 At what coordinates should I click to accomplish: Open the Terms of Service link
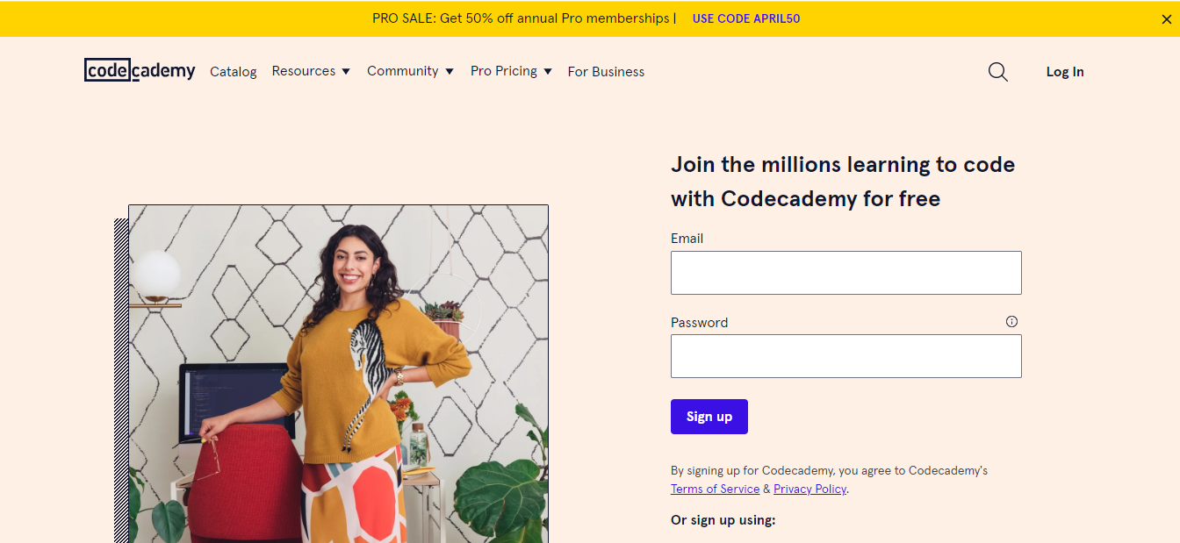pyautogui.click(x=715, y=489)
